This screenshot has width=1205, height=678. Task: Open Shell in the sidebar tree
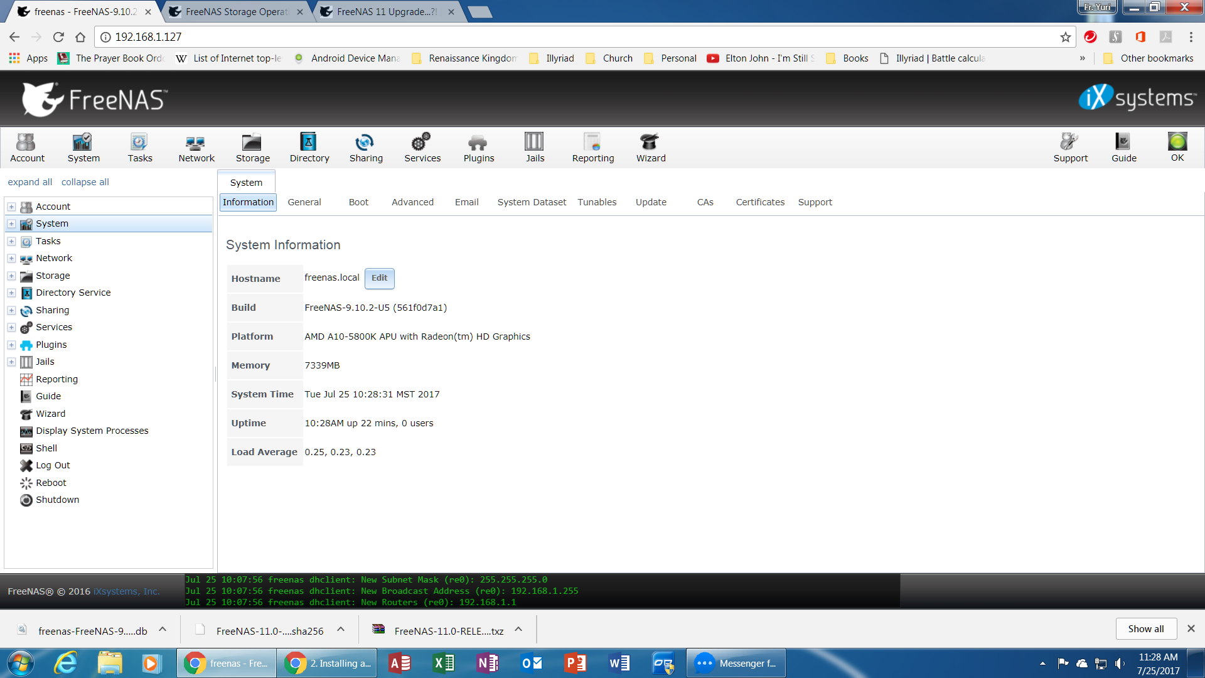coord(46,448)
